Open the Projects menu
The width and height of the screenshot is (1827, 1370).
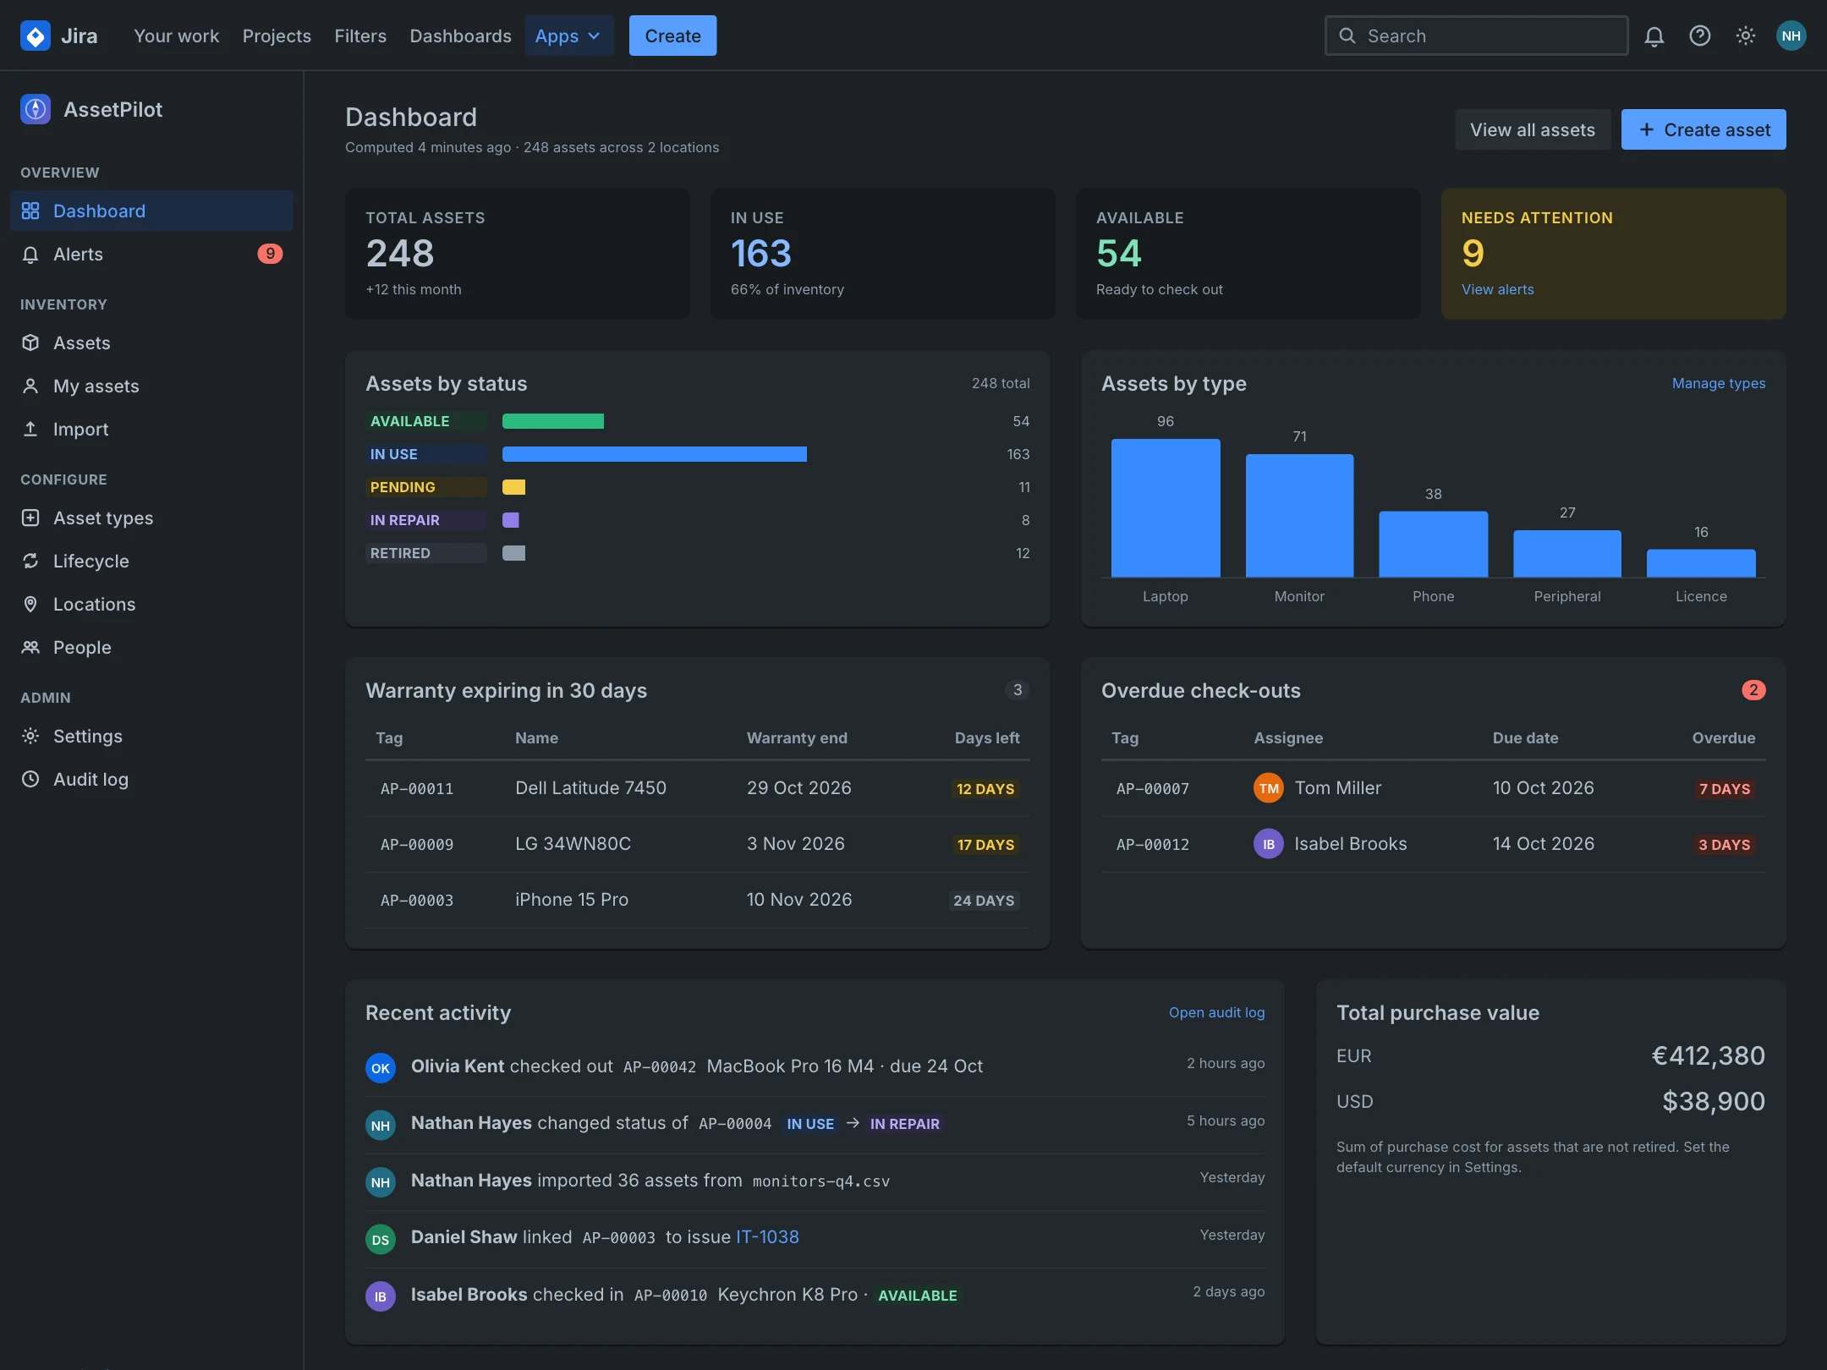click(277, 36)
